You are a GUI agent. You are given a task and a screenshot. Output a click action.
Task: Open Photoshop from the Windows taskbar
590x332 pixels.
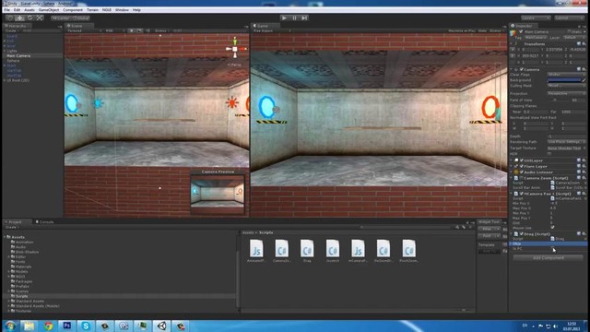click(67, 326)
